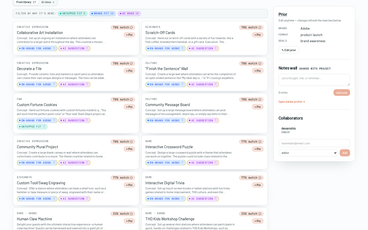Viewport: 368px width, 230px height.
Task: Show match info icon for Community Message Board
Action: pyautogui.click(x=260, y=100)
